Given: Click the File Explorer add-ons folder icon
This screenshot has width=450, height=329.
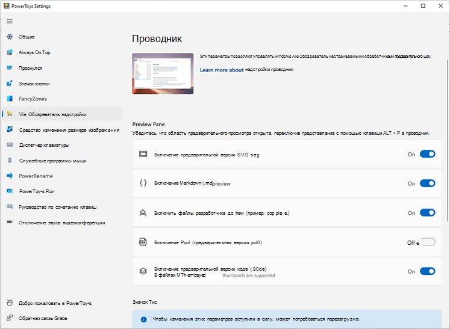Looking at the screenshot, I should click(10, 114).
